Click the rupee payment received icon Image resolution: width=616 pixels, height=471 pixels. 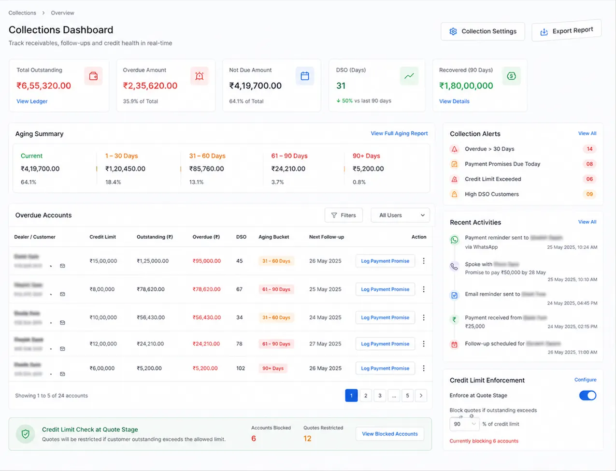pyautogui.click(x=454, y=319)
